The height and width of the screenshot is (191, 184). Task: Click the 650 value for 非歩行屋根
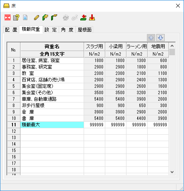pos(137,106)
